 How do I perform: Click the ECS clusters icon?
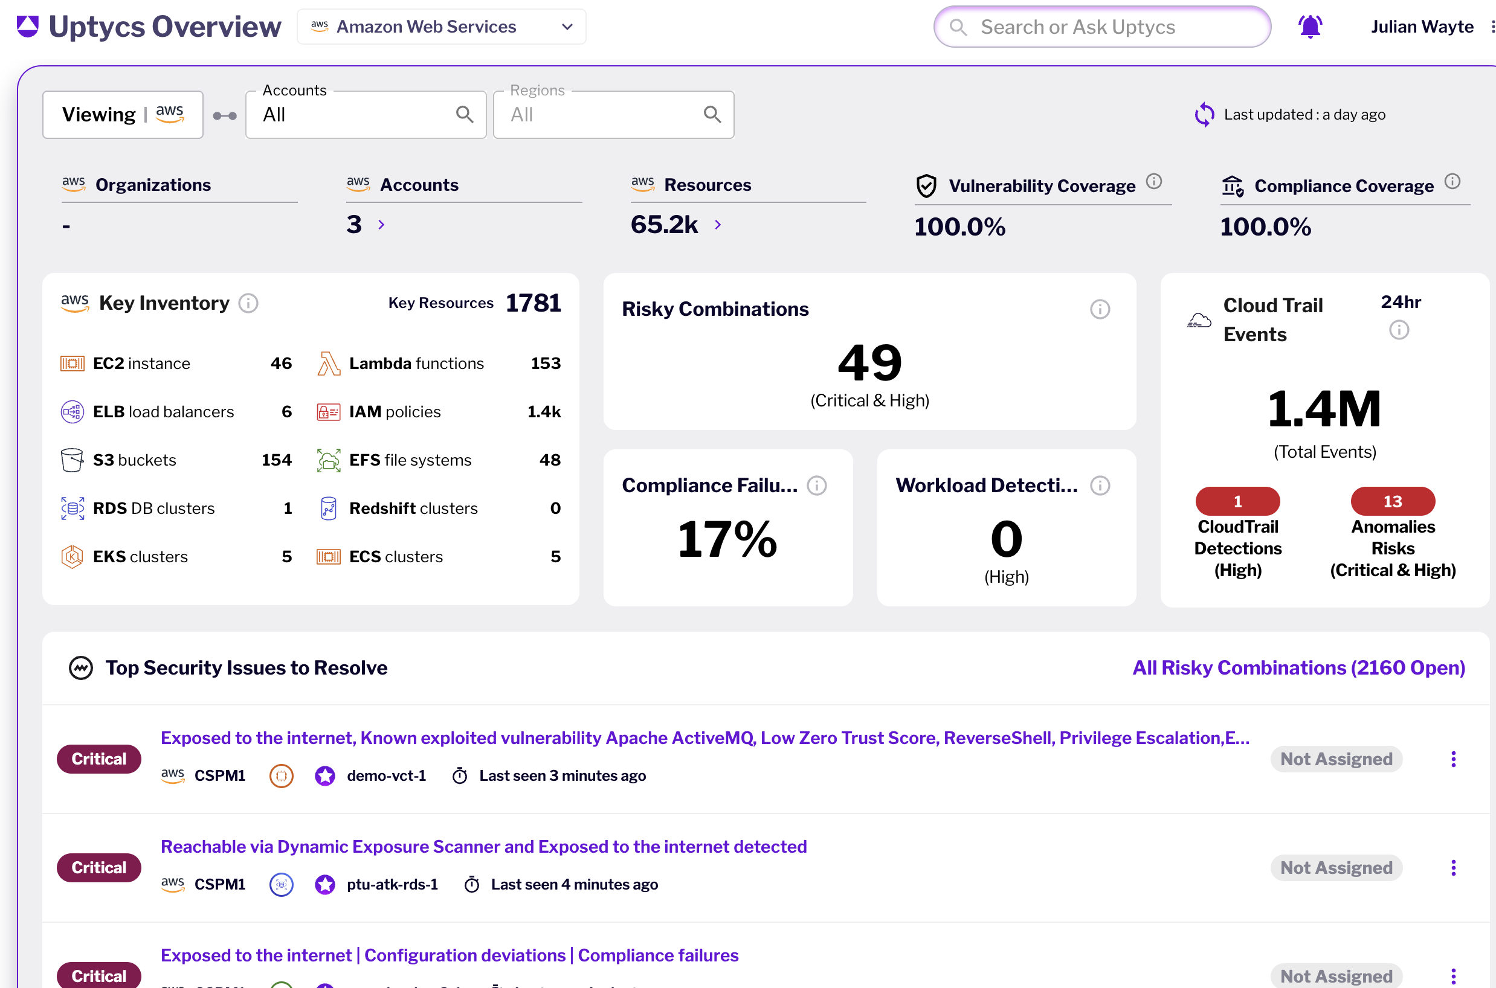(329, 557)
